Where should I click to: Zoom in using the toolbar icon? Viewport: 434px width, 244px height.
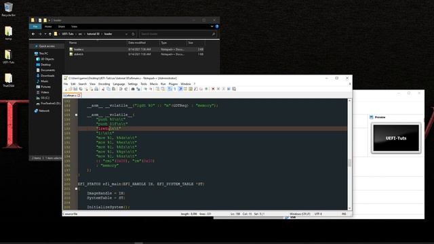[146, 89]
